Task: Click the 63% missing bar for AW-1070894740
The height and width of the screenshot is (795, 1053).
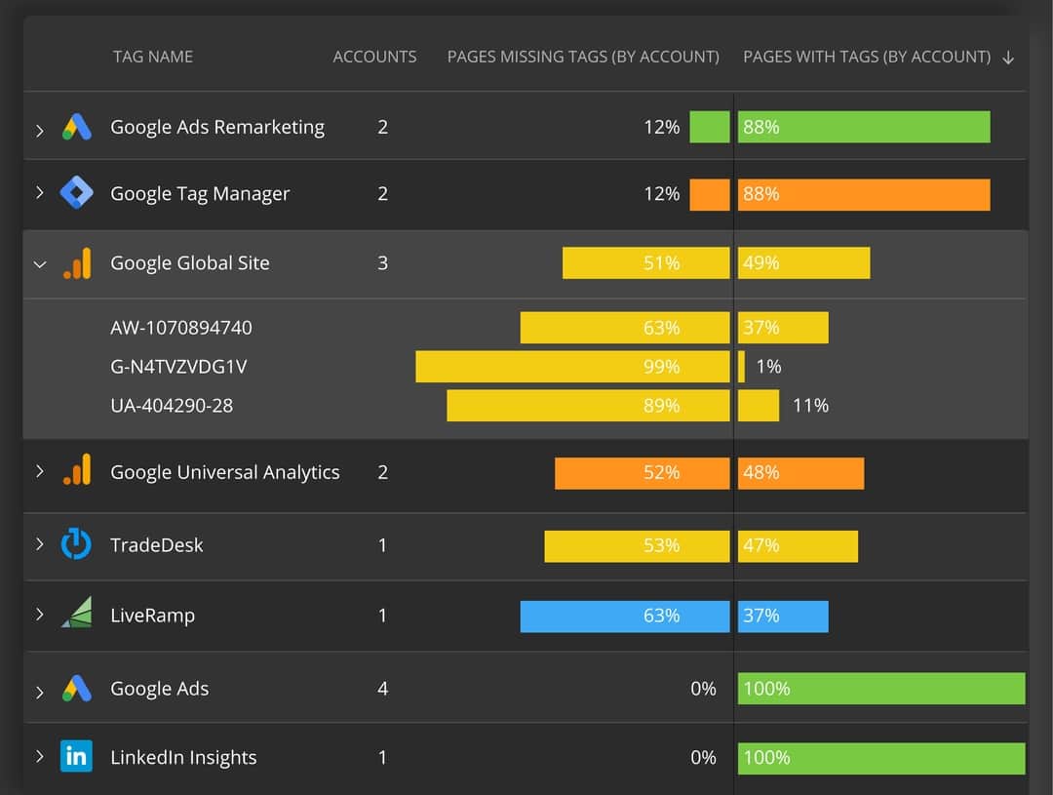Action: 625,328
